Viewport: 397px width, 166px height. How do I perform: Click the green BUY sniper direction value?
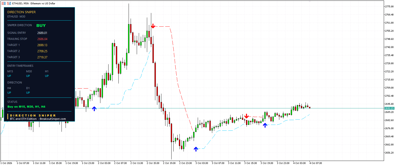(41, 25)
